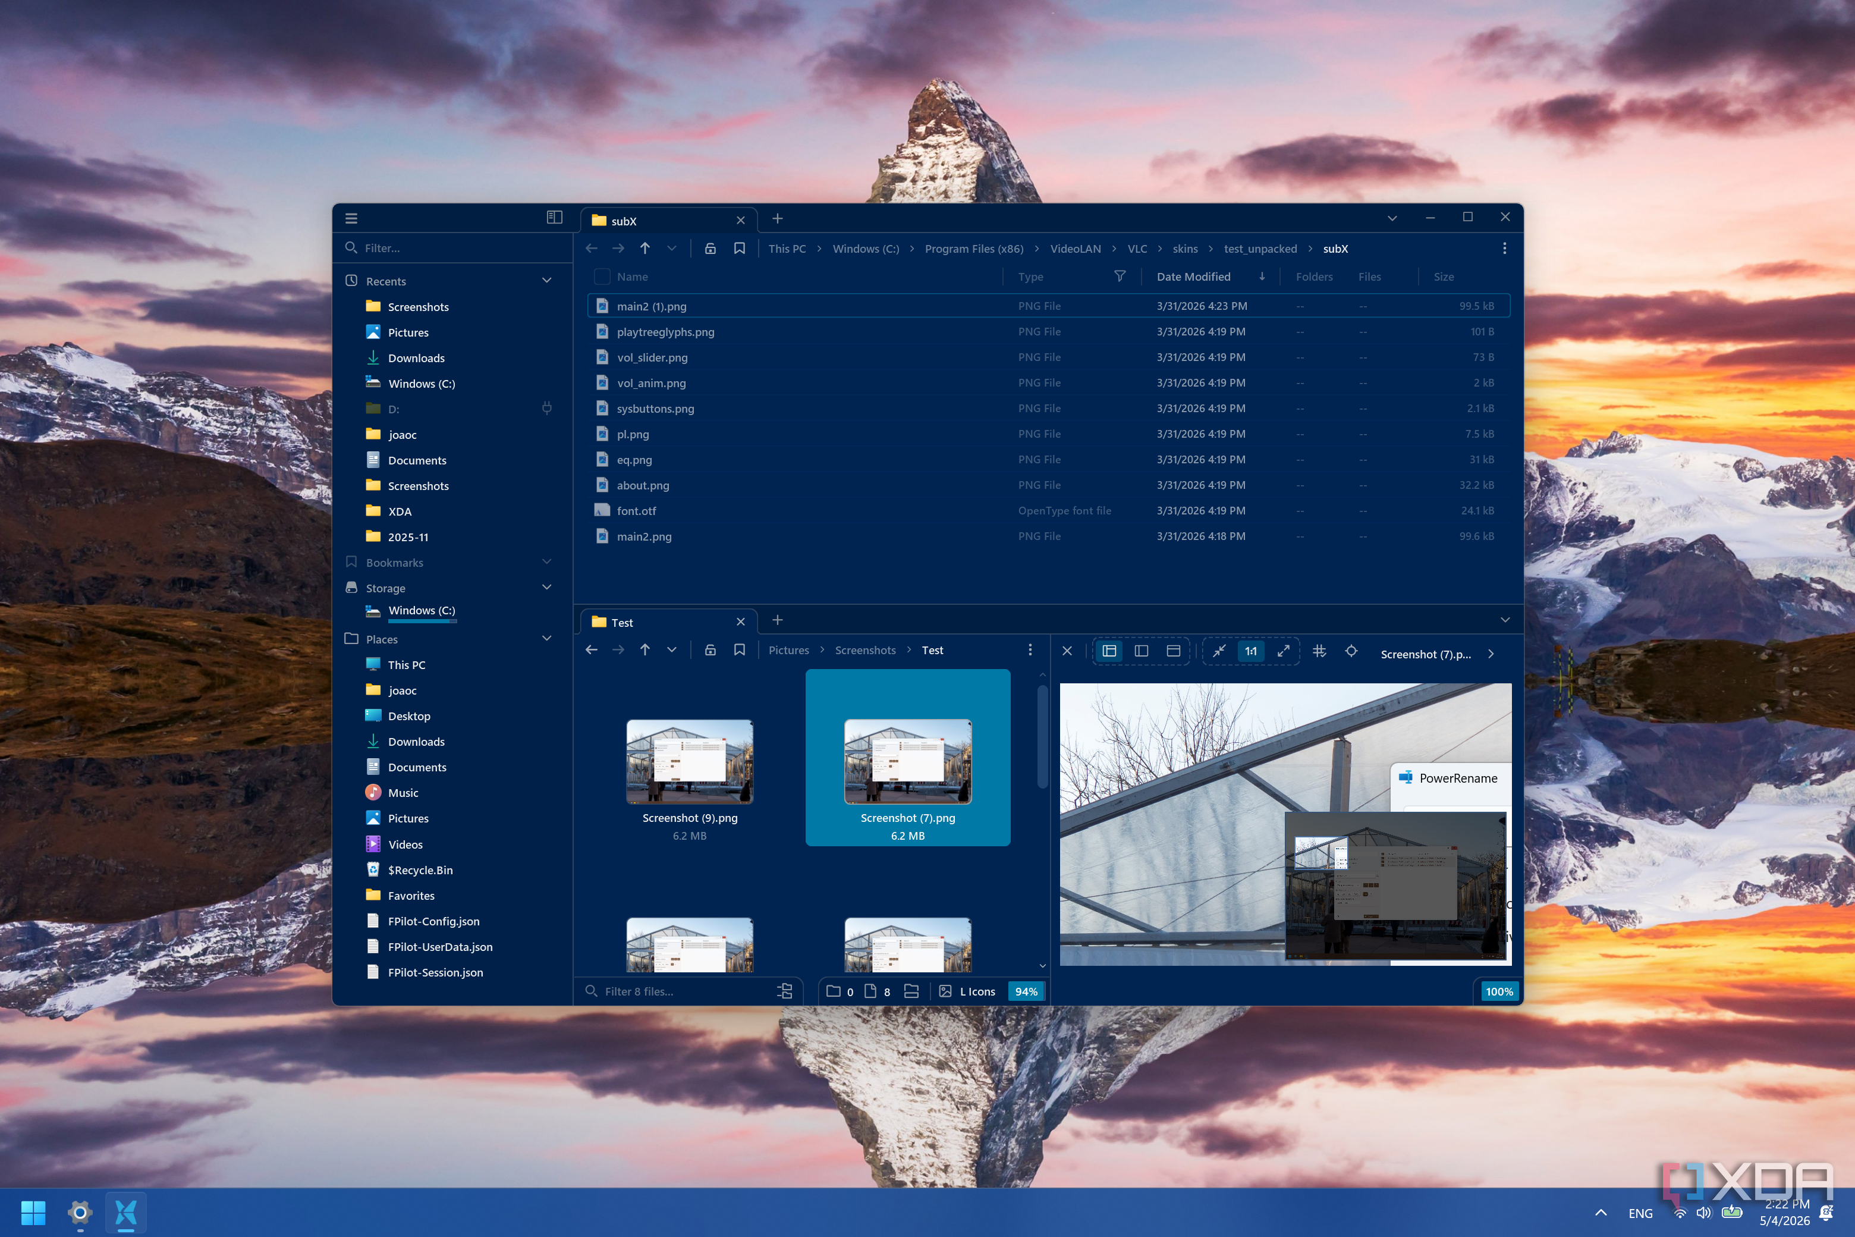Viewport: 1855px width, 1237px height.
Task: Switch to the Test tab
Action: pos(669,623)
